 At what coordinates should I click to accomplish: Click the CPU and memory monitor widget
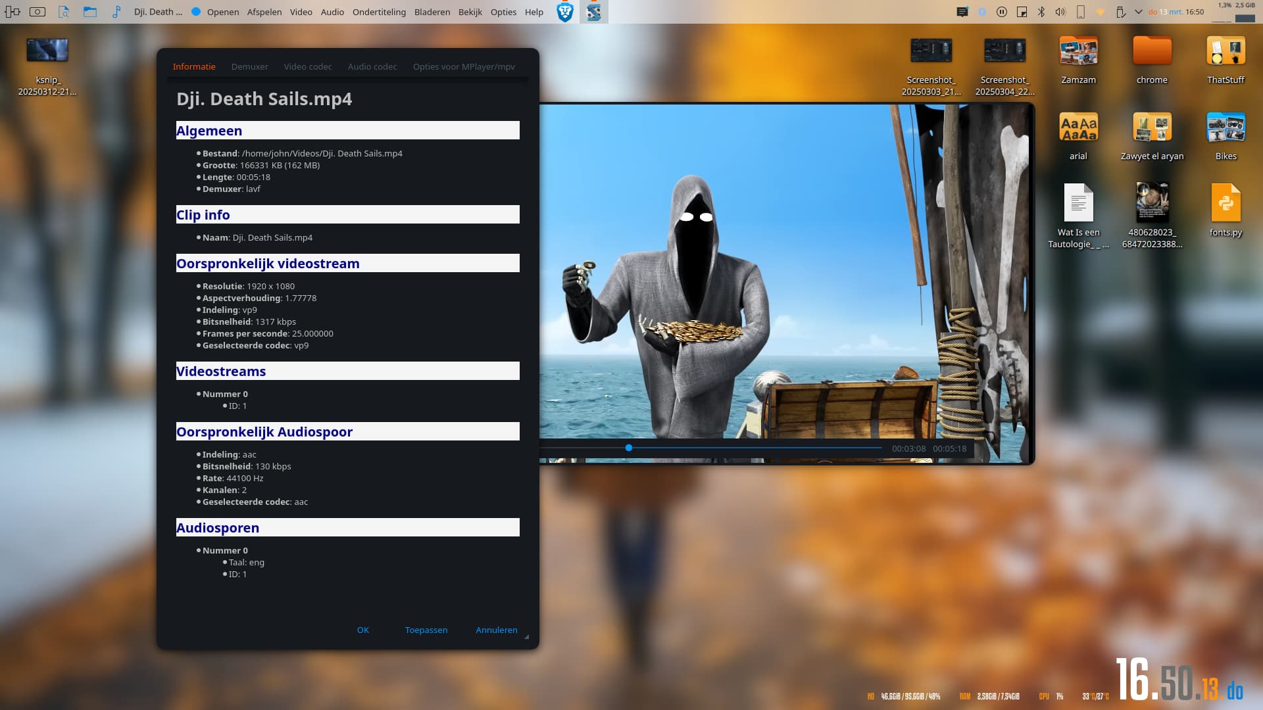(x=1235, y=12)
